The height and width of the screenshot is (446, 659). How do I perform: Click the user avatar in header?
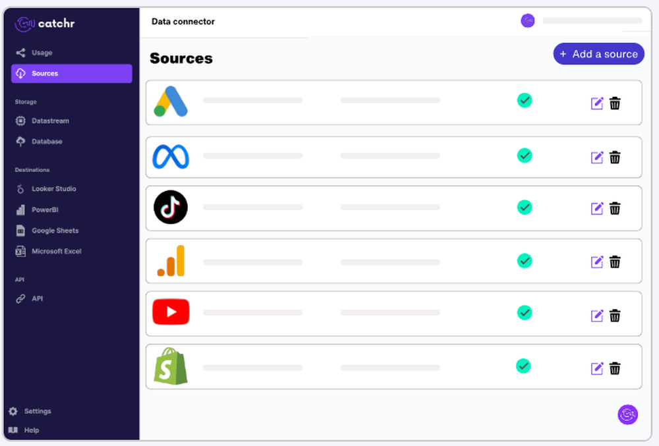[x=527, y=21]
